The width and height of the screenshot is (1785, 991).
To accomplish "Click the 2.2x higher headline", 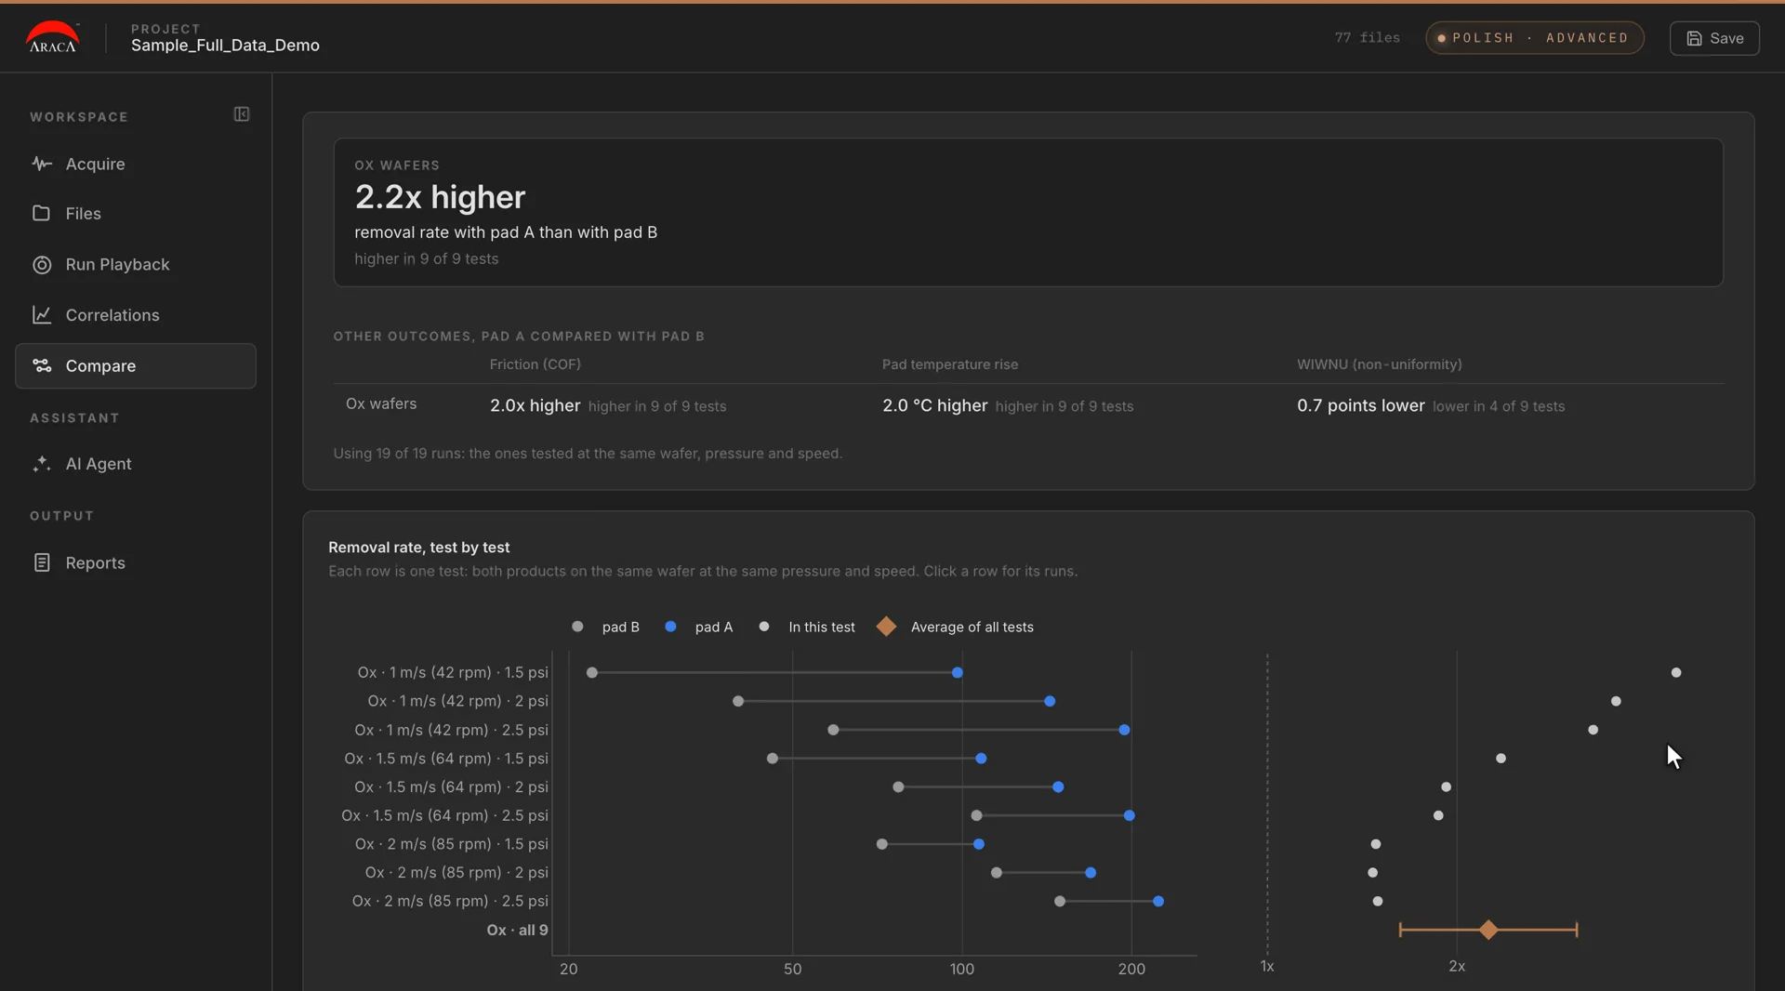I will (440, 197).
